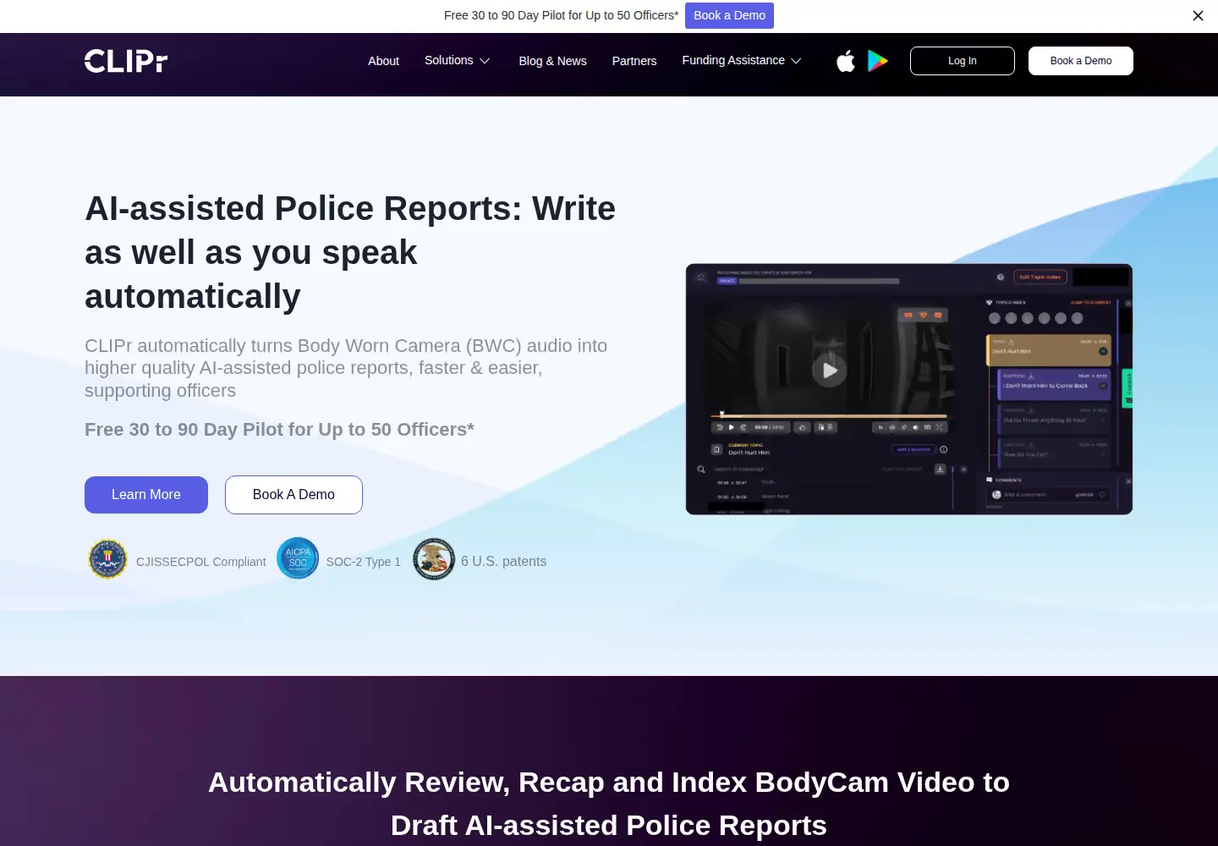Click Book a Demo in the top banner
The image size is (1218, 846).
[x=729, y=15]
